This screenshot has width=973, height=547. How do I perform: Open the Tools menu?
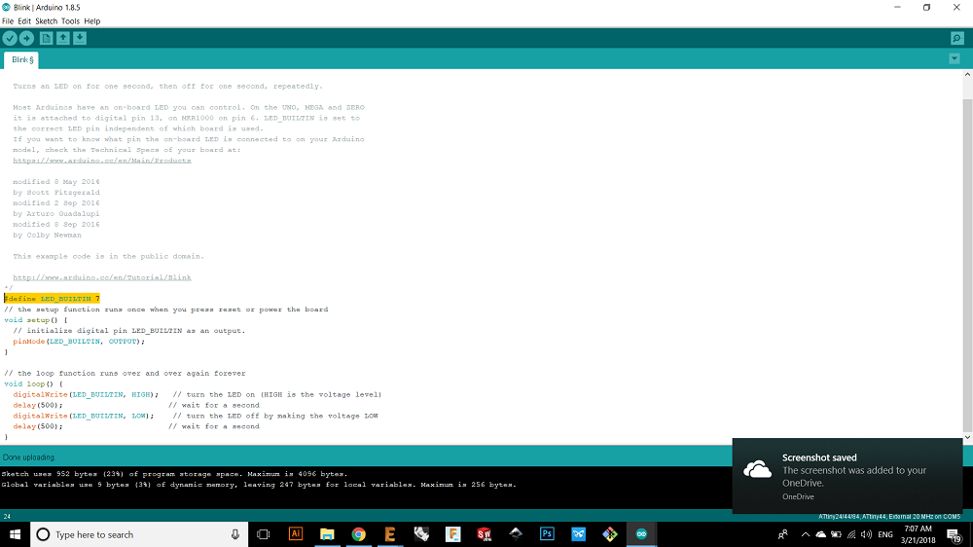coord(70,21)
